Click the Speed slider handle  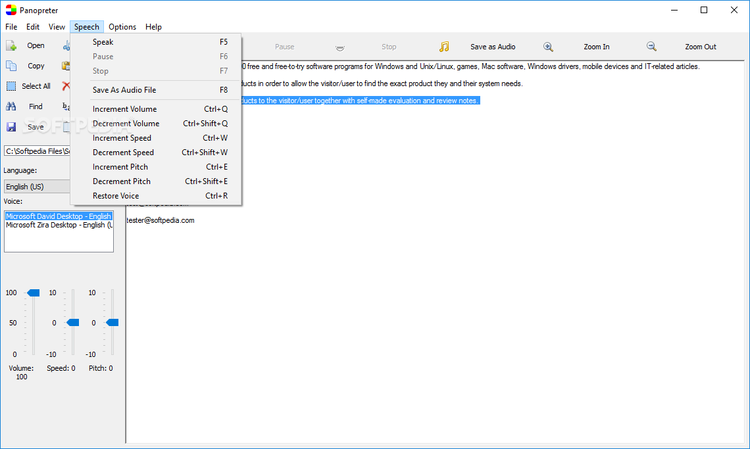(73, 323)
